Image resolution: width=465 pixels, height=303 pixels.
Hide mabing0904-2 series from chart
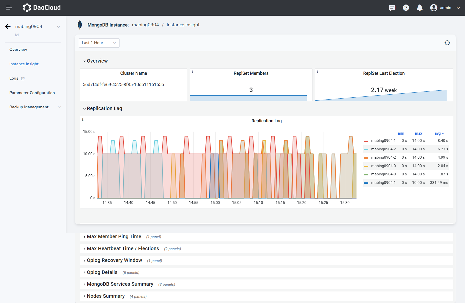tap(383, 149)
